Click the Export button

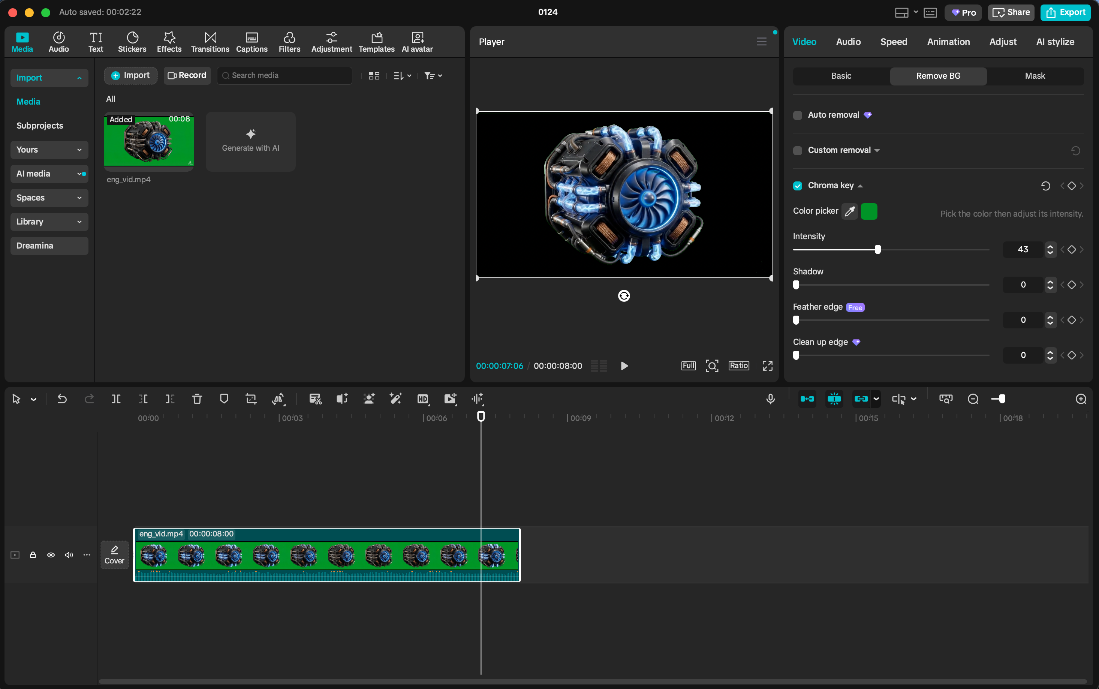coord(1066,12)
